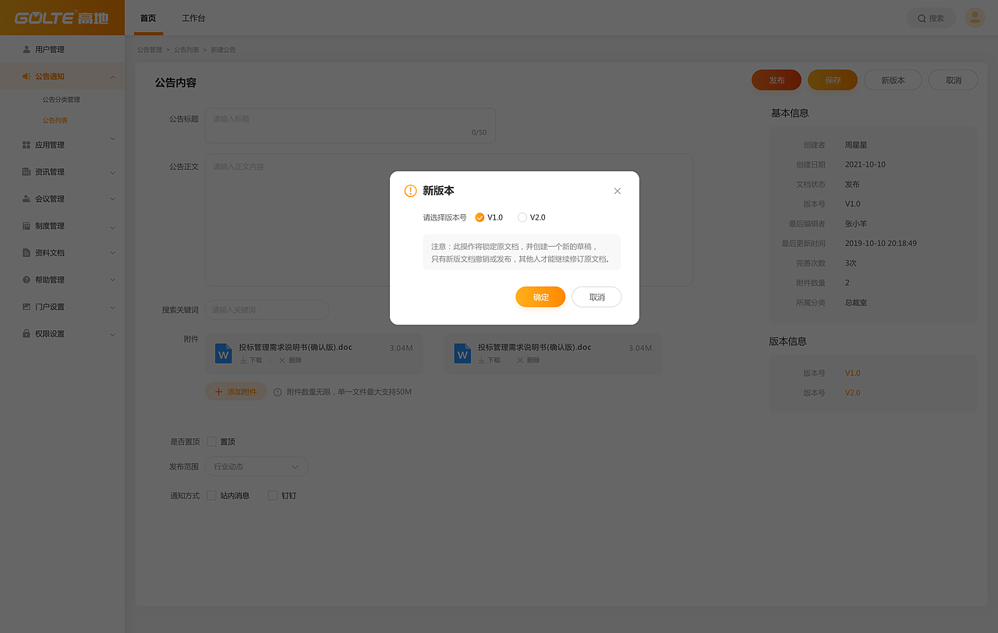
Task: Click the search magnifier icon
Action: click(922, 17)
